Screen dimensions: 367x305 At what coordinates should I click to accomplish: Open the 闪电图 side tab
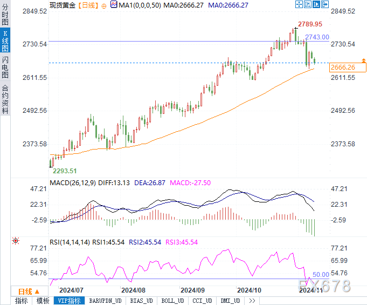(5, 67)
